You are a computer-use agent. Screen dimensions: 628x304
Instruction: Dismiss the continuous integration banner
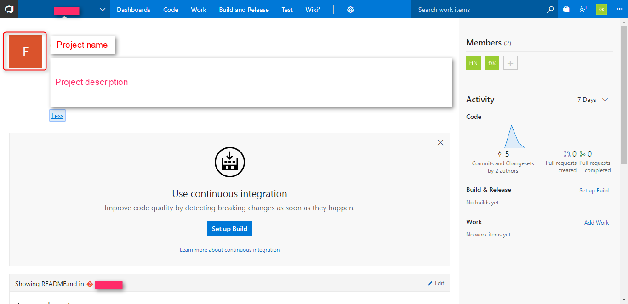coord(440,142)
